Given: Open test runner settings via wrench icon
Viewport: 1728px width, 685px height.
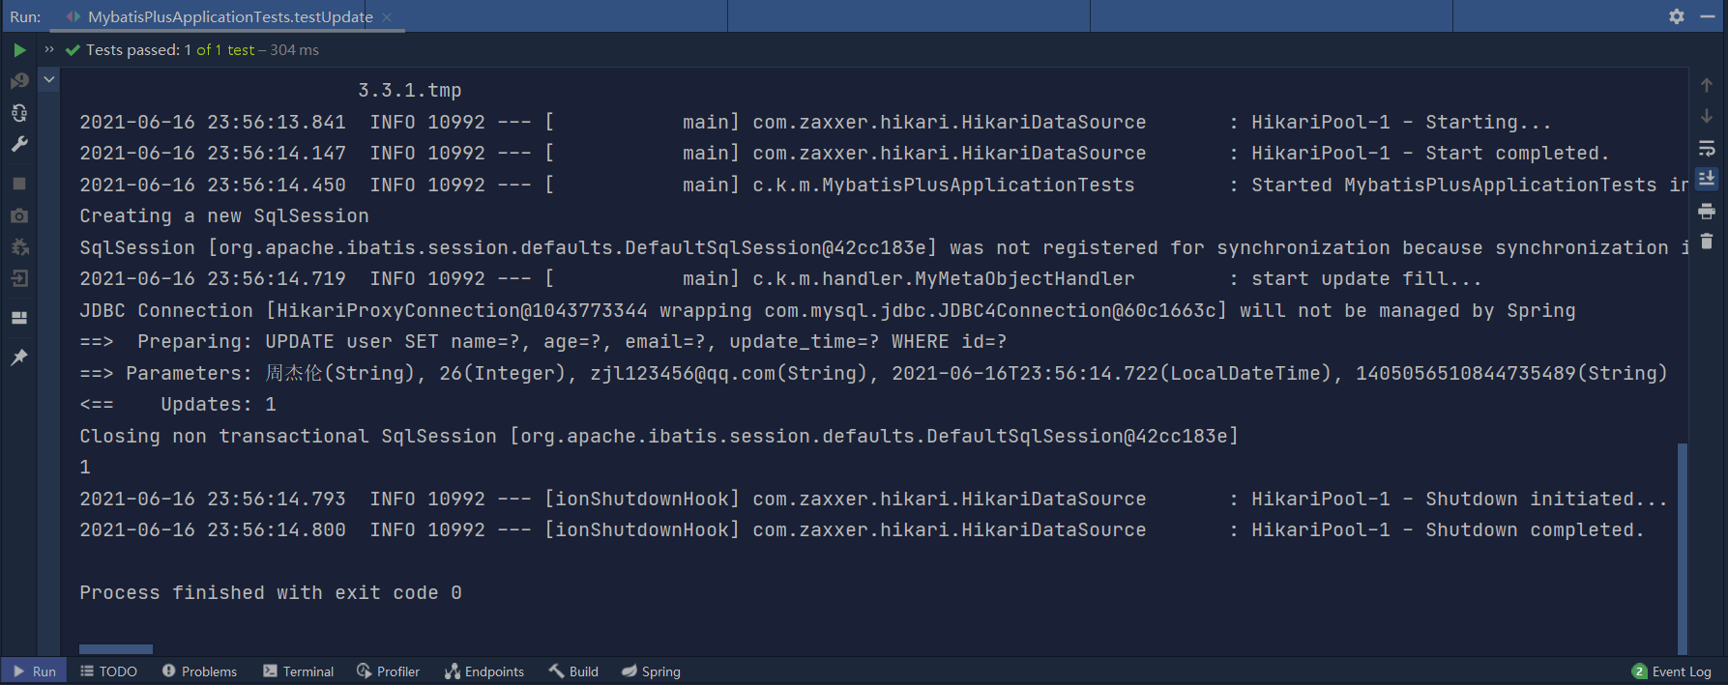Looking at the screenshot, I should [x=19, y=142].
